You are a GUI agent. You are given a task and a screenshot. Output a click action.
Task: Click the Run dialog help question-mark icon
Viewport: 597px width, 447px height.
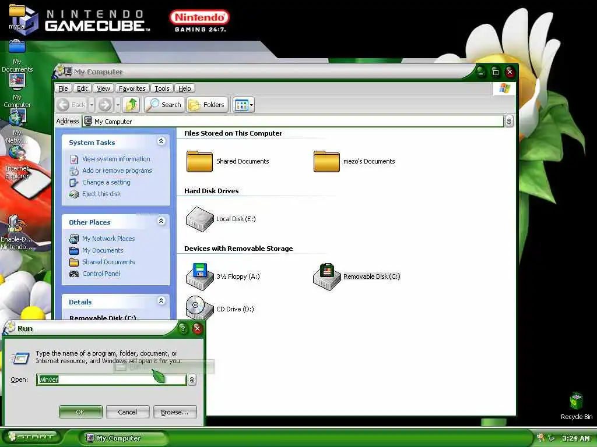[182, 328]
